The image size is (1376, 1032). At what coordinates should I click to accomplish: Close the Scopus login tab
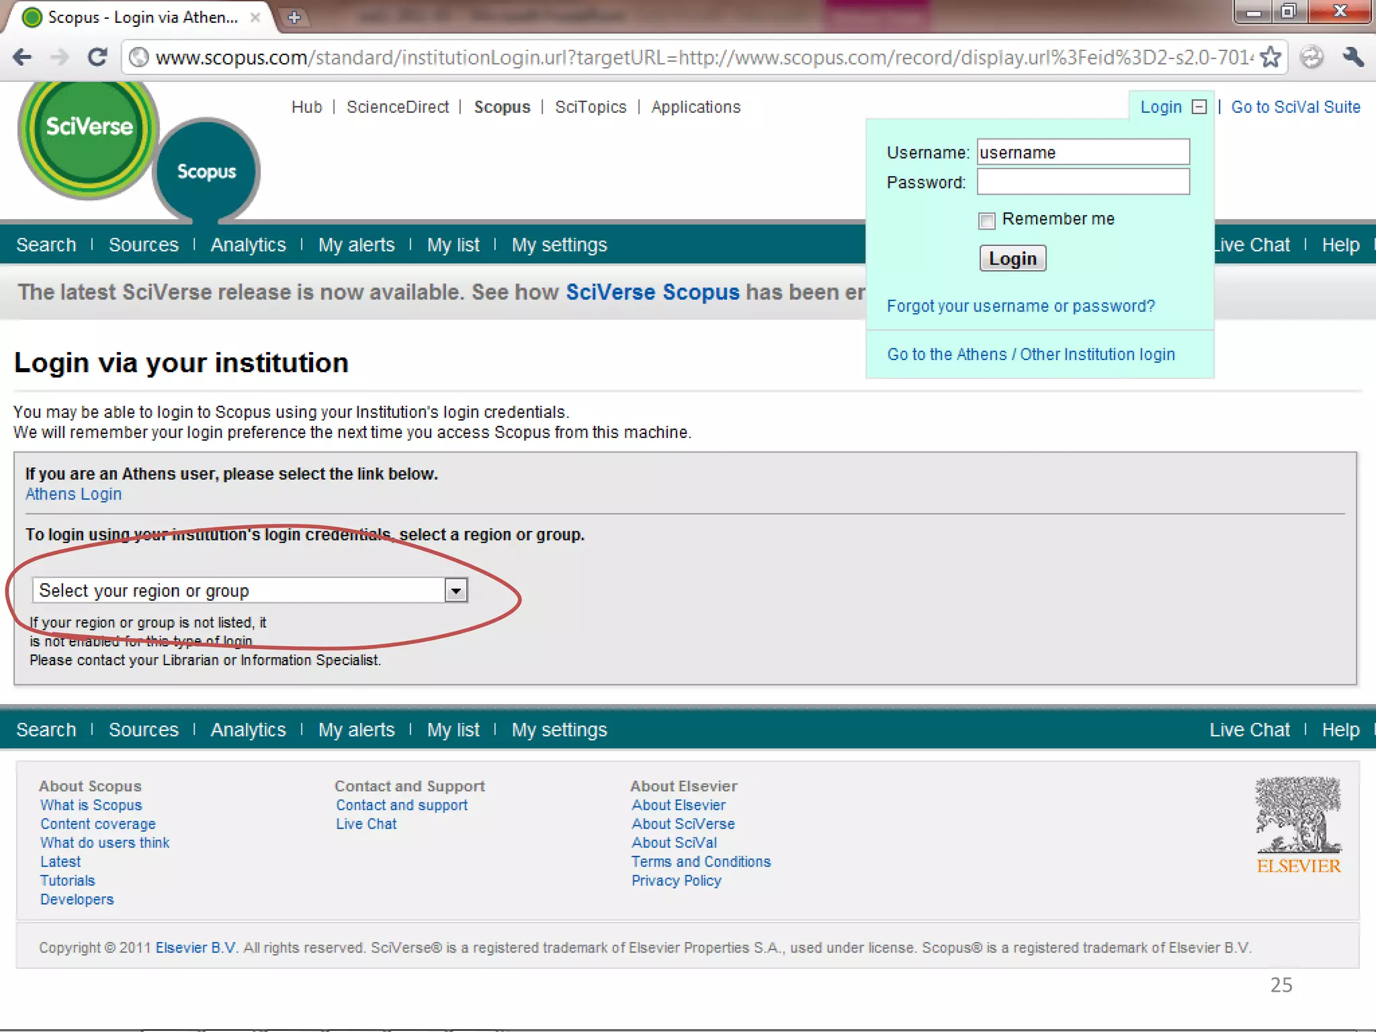(x=255, y=17)
